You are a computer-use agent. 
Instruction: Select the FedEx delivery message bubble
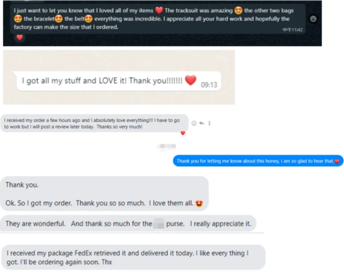tap(133, 257)
